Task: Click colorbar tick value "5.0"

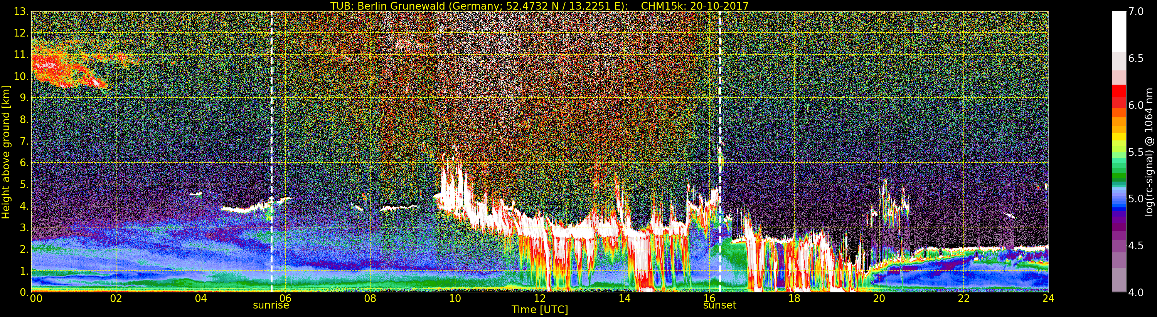Action: click(1136, 199)
